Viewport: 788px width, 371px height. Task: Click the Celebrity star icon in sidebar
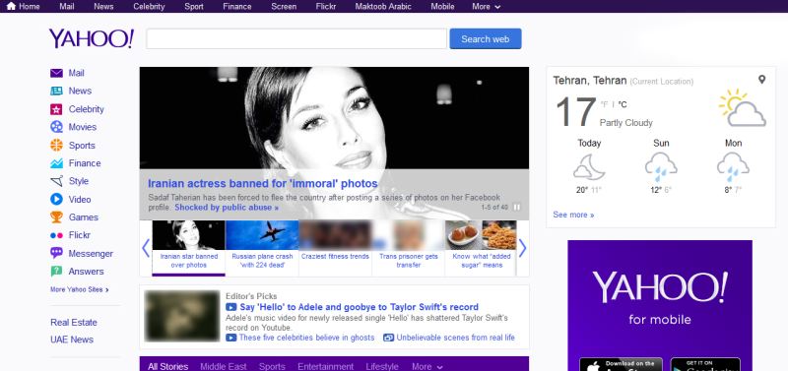click(x=56, y=109)
